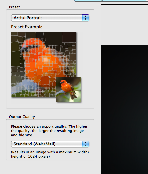Image resolution: width=148 pixels, height=174 pixels.
Task: Click the blue arrows on the Output Quality popup
Action: coord(86,144)
